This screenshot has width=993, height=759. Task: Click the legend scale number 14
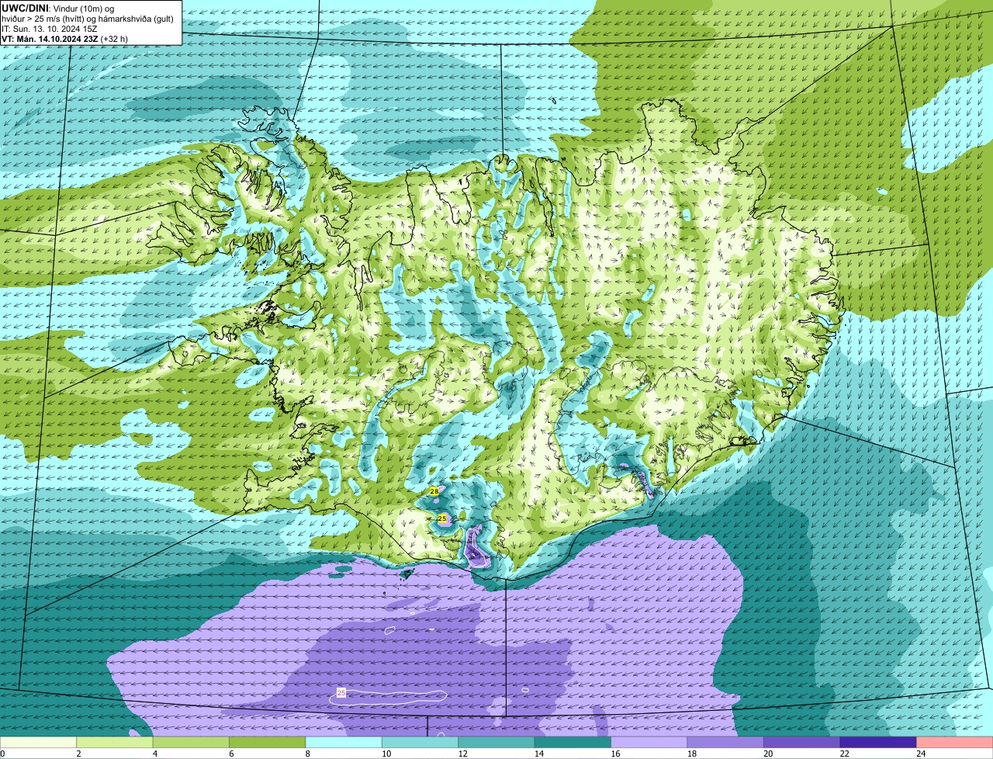(539, 754)
